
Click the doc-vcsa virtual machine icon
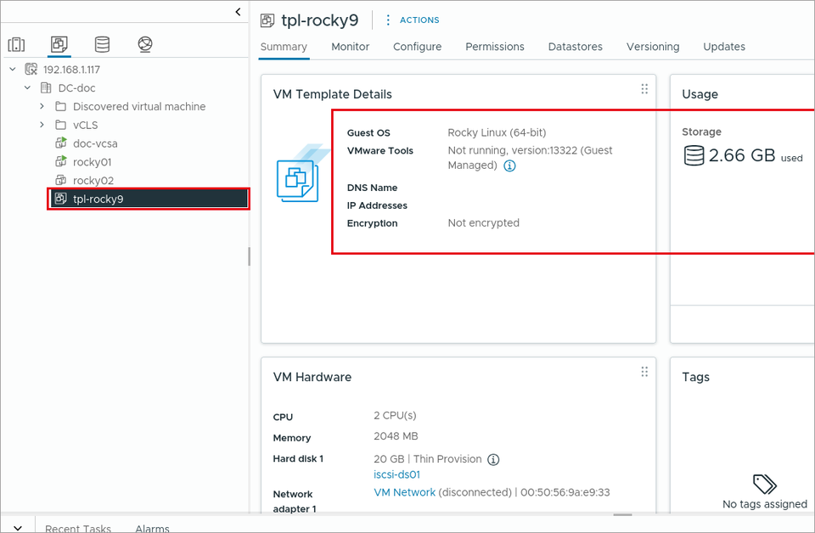tap(61, 143)
